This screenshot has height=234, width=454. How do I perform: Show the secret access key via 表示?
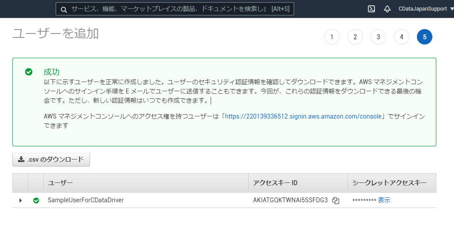384,200
